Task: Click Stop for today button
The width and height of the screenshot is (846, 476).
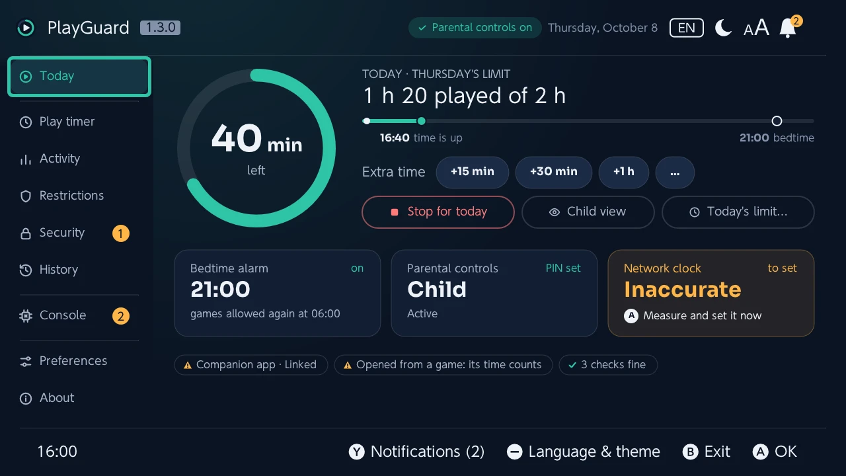Action: pyautogui.click(x=438, y=212)
